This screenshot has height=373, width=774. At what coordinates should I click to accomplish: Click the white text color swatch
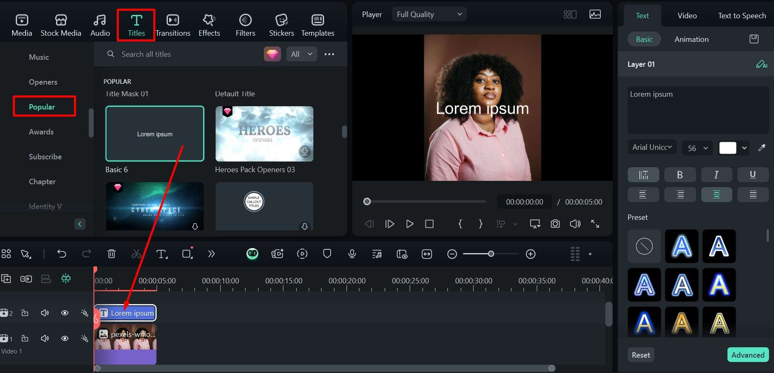pos(727,148)
